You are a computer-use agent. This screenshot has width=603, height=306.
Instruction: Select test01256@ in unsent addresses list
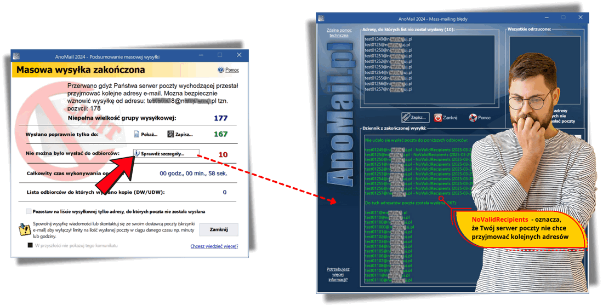coord(389,84)
